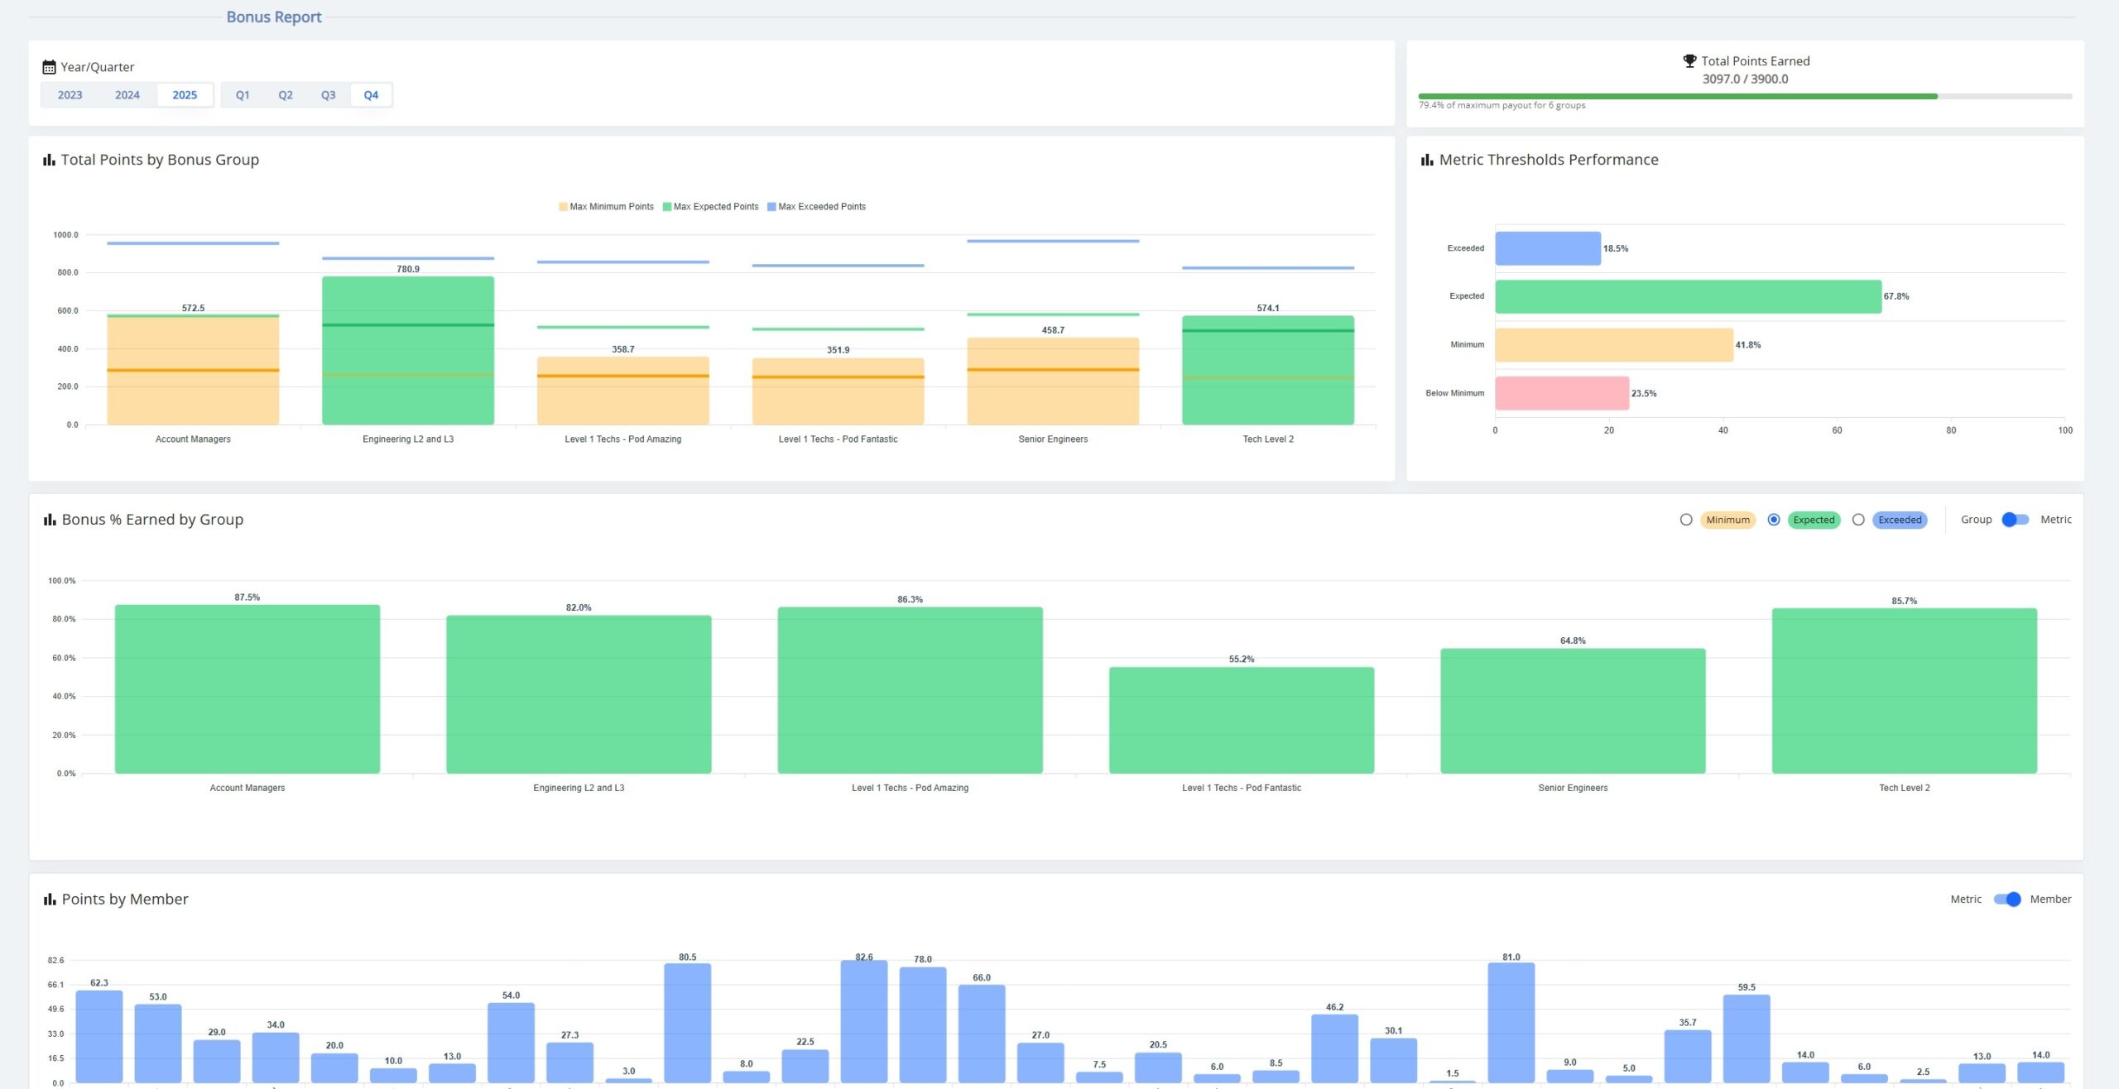Click the trophy icon for Total Points
The image size is (2119, 1089).
tap(1689, 60)
